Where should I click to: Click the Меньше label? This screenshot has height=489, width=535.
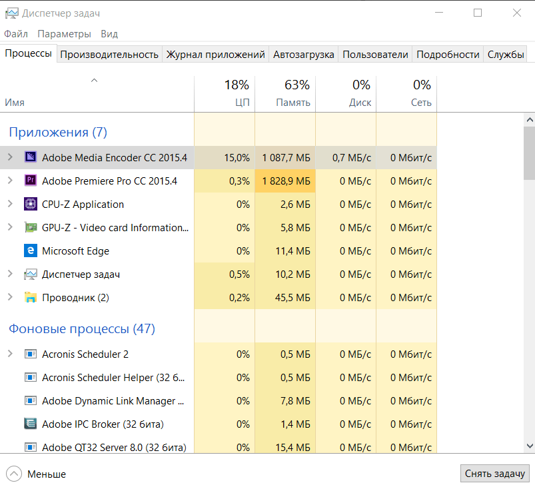coord(47,474)
